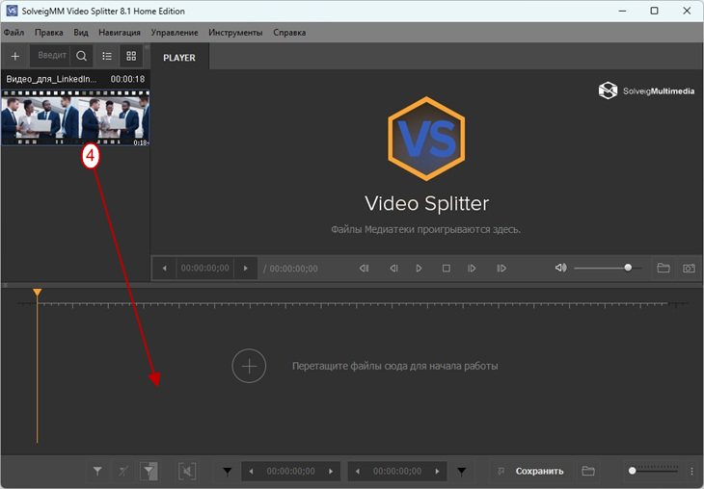Click the 00:00:18 duration label

pos(127,79)
